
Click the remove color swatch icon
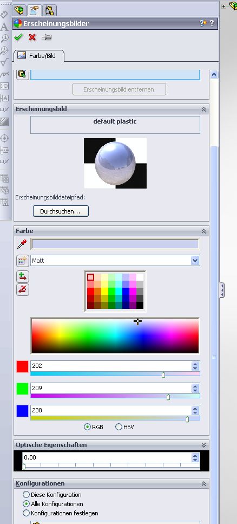tap(23, 289)
